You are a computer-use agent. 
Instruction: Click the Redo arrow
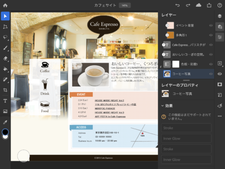(188, 5)
